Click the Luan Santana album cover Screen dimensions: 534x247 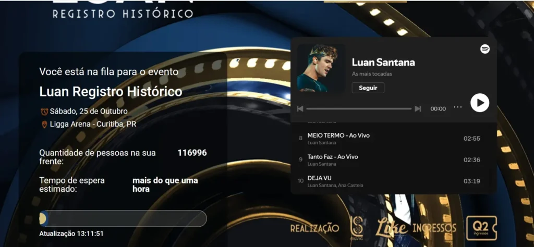click(x=320, y=68)
